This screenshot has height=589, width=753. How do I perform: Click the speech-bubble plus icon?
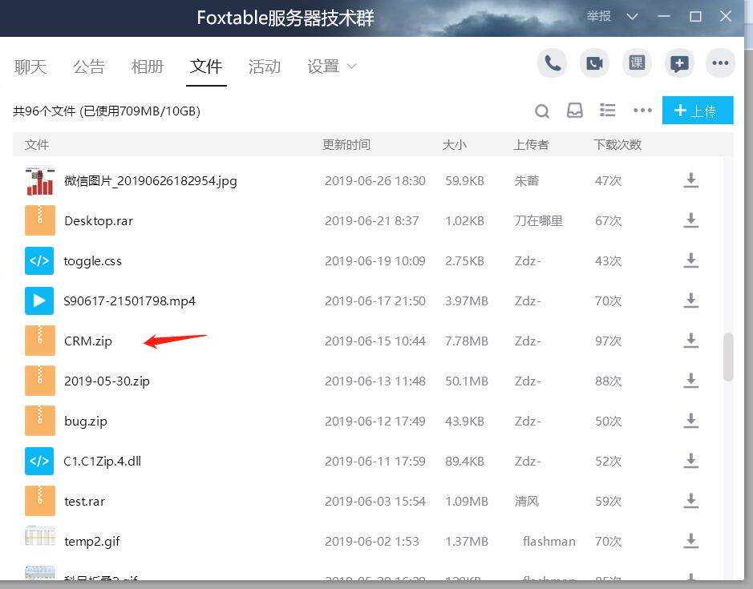tap(679, 63)
